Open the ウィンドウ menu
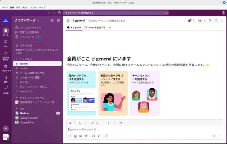Image resolution: width=227 pixels, height=144 pixels. pos(33,7)
